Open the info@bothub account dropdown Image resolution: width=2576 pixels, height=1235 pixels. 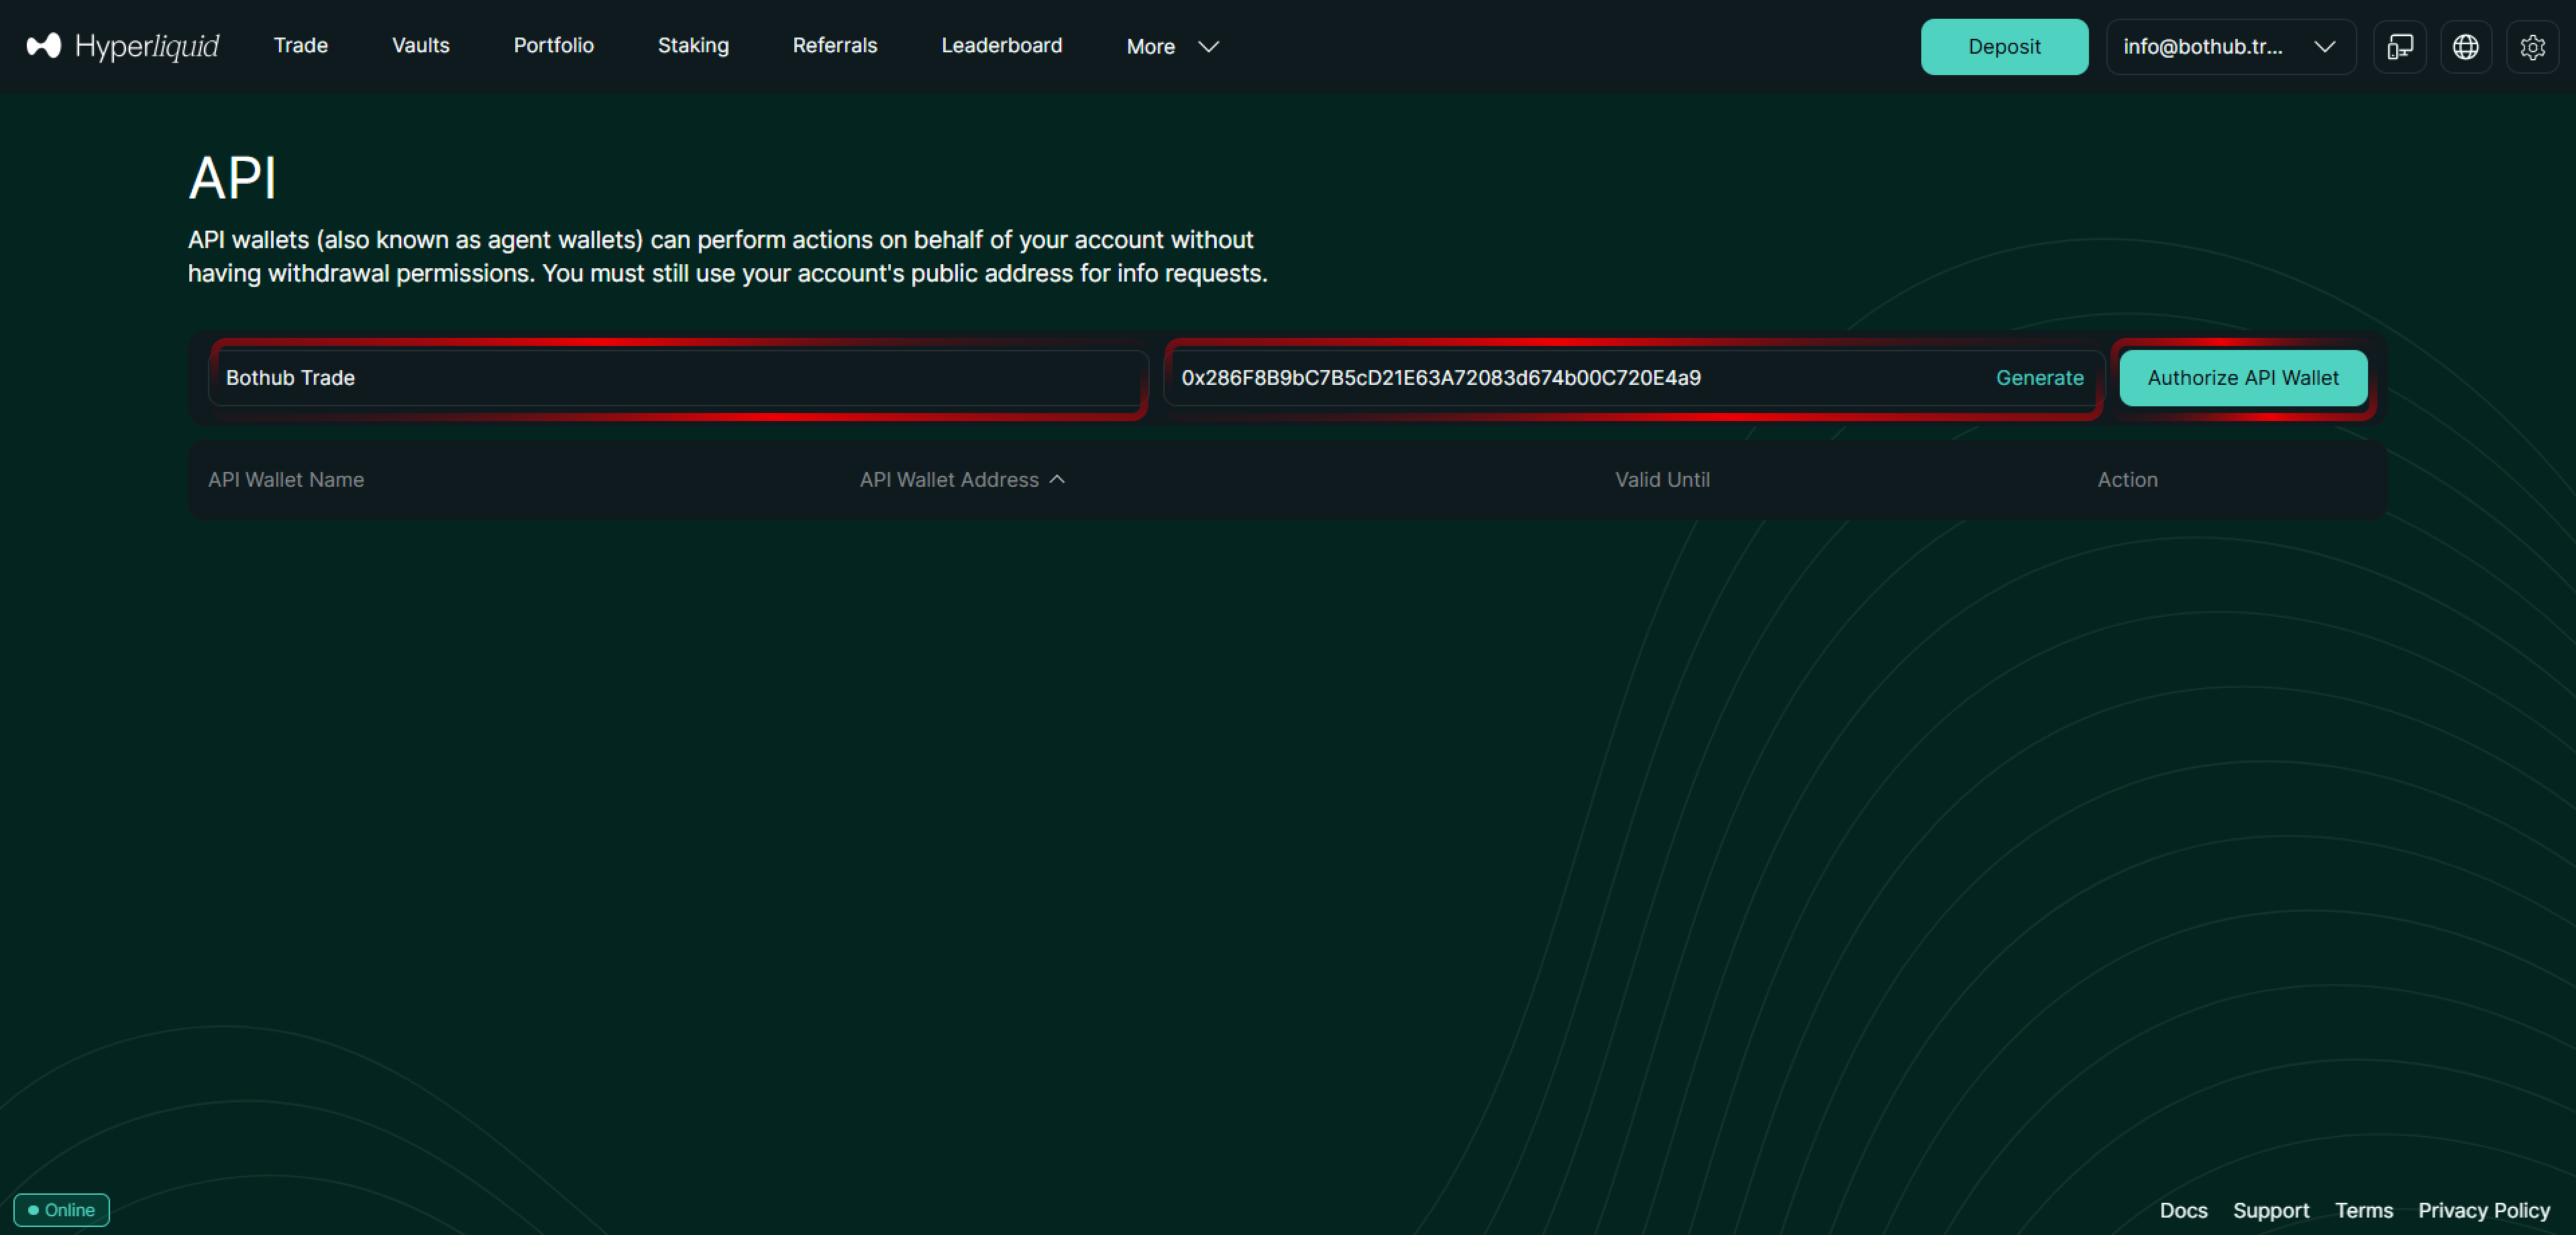2229,47
